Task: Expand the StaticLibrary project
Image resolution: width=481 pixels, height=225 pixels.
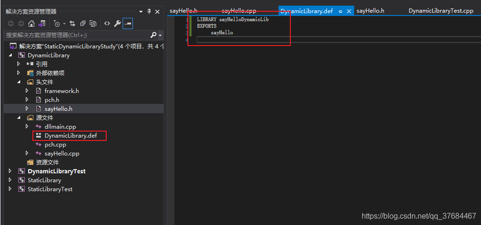Action: point(10,180)
